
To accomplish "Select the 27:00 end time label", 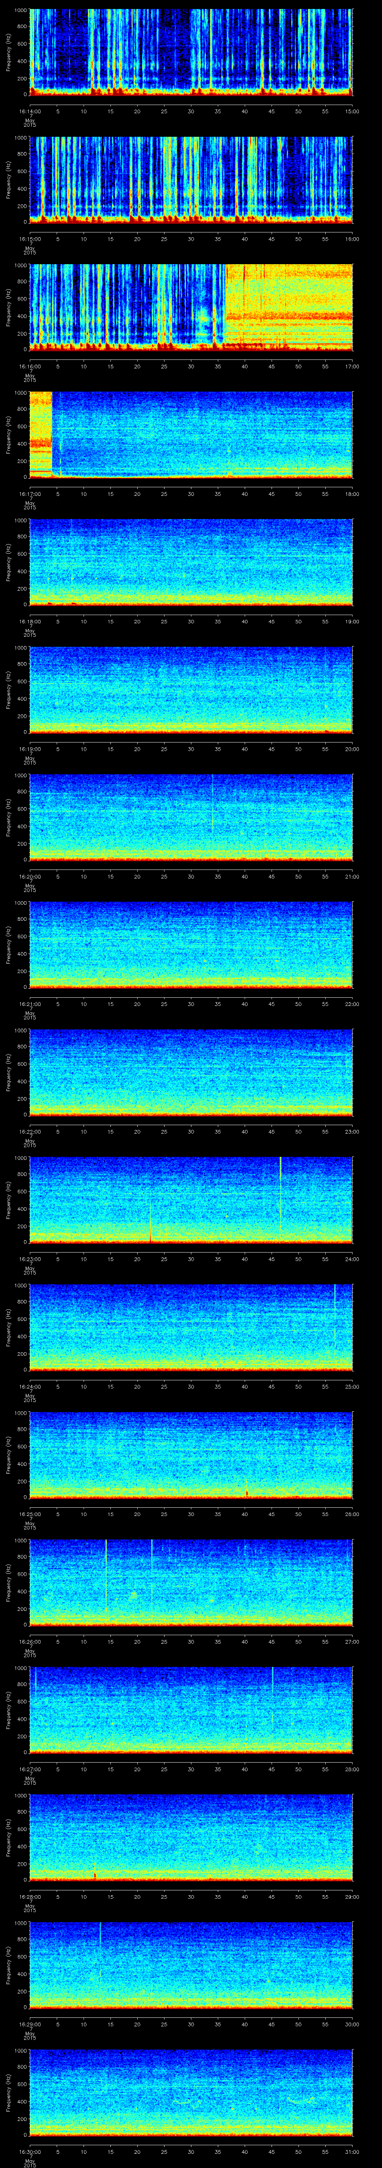I will (x=352, y=1641).
